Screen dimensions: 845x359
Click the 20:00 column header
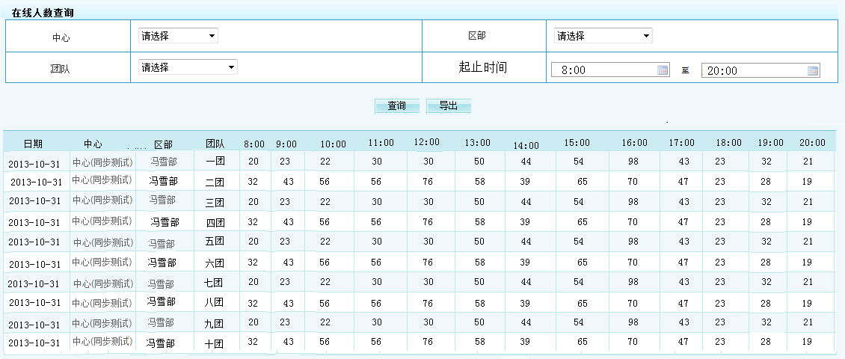812,143
